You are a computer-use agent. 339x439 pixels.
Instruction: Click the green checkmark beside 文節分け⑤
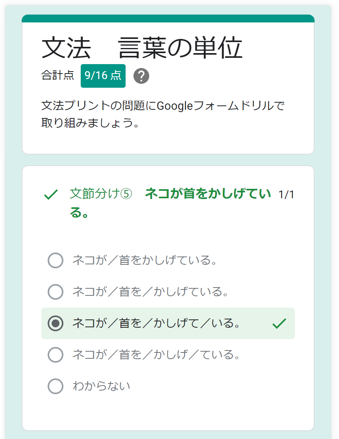[51, 194]
